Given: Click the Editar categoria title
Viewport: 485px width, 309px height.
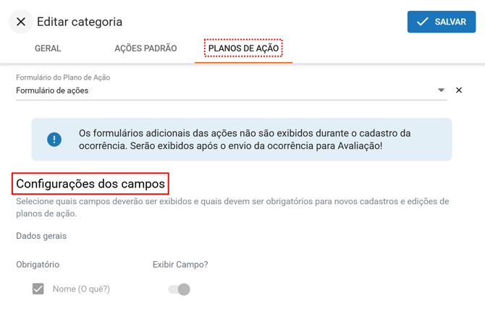Looking at the screenshot, I should pos(80,22).
